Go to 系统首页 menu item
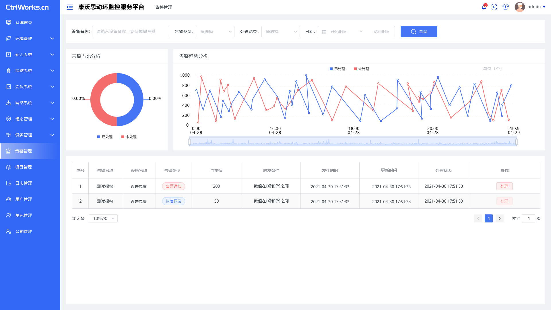This screenshot has height=310, width=551. (x=30, y=22)
